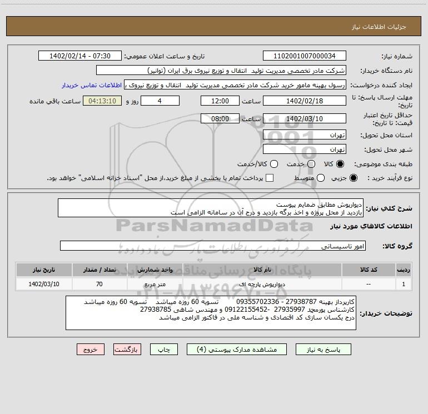The width and height of the screenshot is (428, 414).
Task: Click the تاریخ نیاز column header
Action: tap(44, 270)
